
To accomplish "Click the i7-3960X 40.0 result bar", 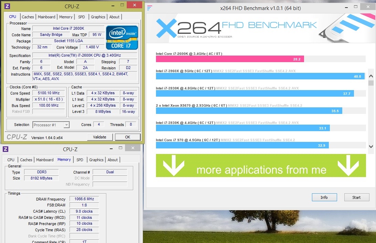I will [260, 76].
